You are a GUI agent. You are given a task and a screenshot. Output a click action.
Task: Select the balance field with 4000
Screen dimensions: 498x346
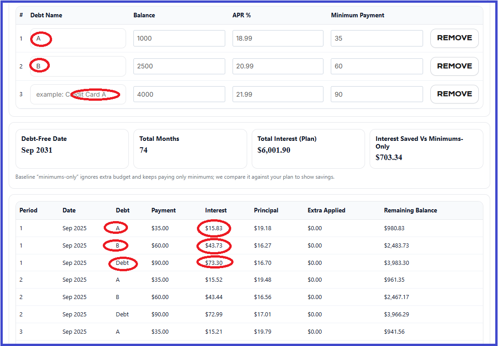179,94
